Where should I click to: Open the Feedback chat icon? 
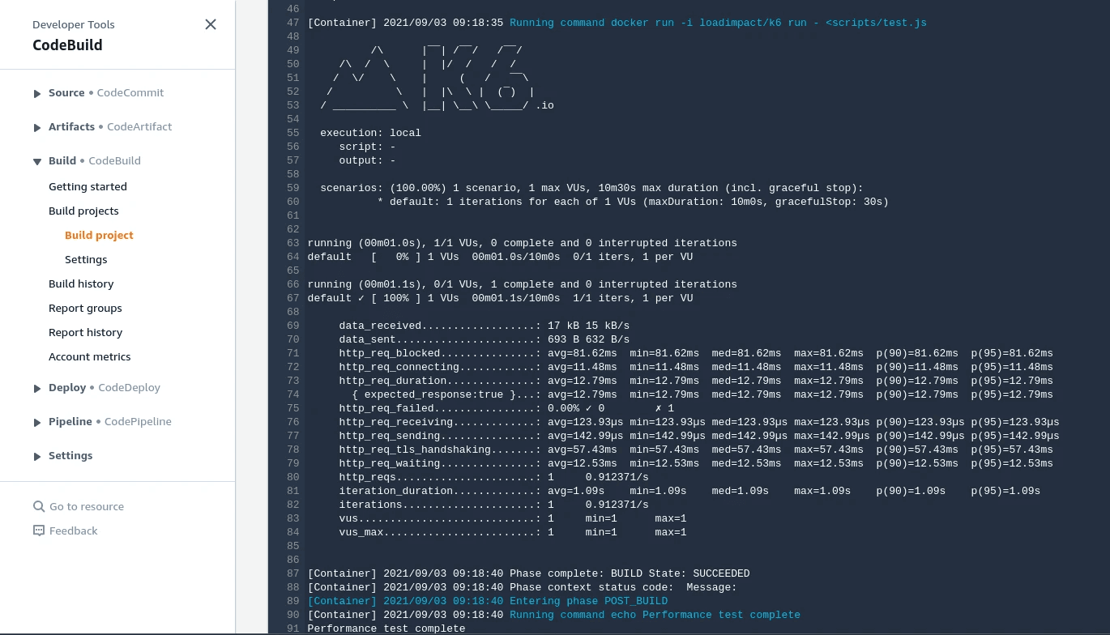click(38, 531)
